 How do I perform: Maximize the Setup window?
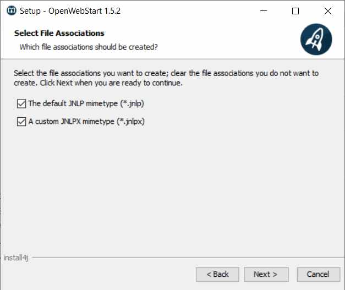295,11
